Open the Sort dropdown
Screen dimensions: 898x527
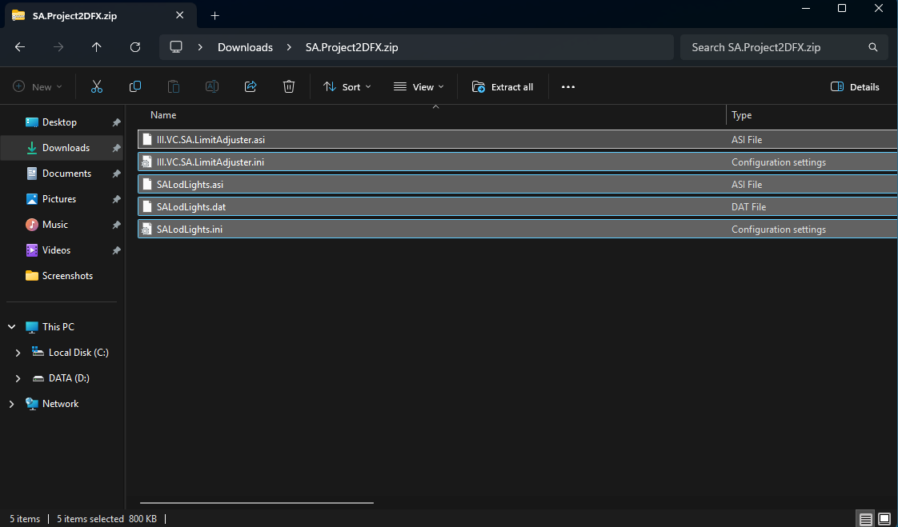coord(347,87)
